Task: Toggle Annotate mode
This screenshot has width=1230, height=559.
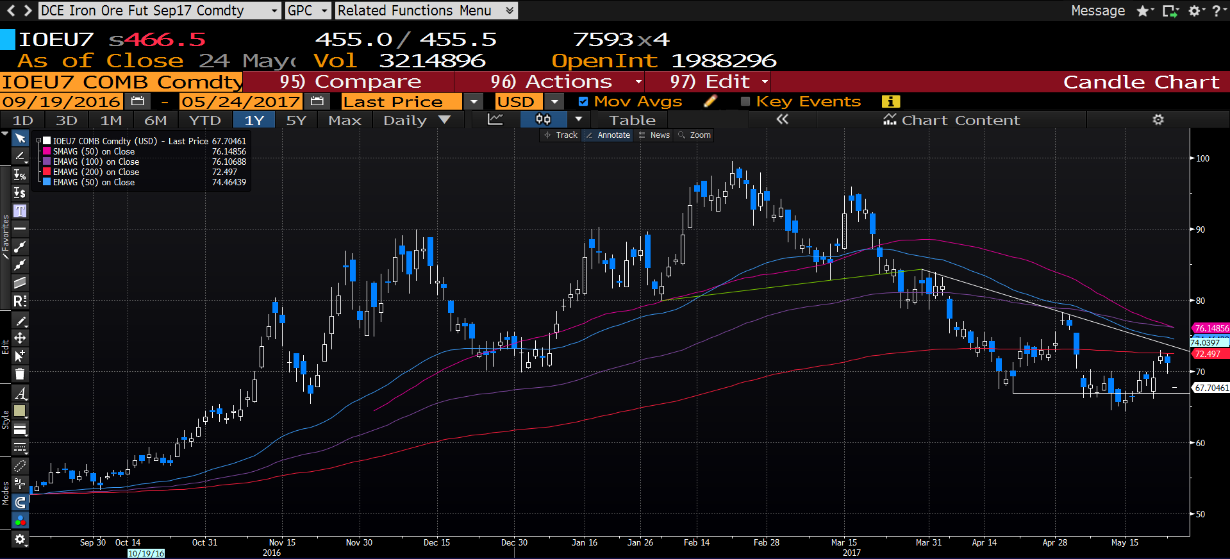Action: coord(608,135)
